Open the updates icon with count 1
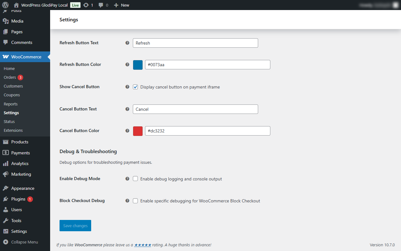This screenshot has height=251, width=401. (x=86, y=5)
